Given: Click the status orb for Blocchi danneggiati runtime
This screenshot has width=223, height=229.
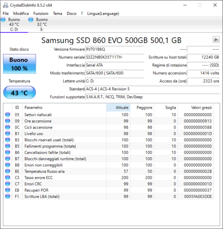Looking at the screenshot, I should pyautogui.click(x=8, y=159).
